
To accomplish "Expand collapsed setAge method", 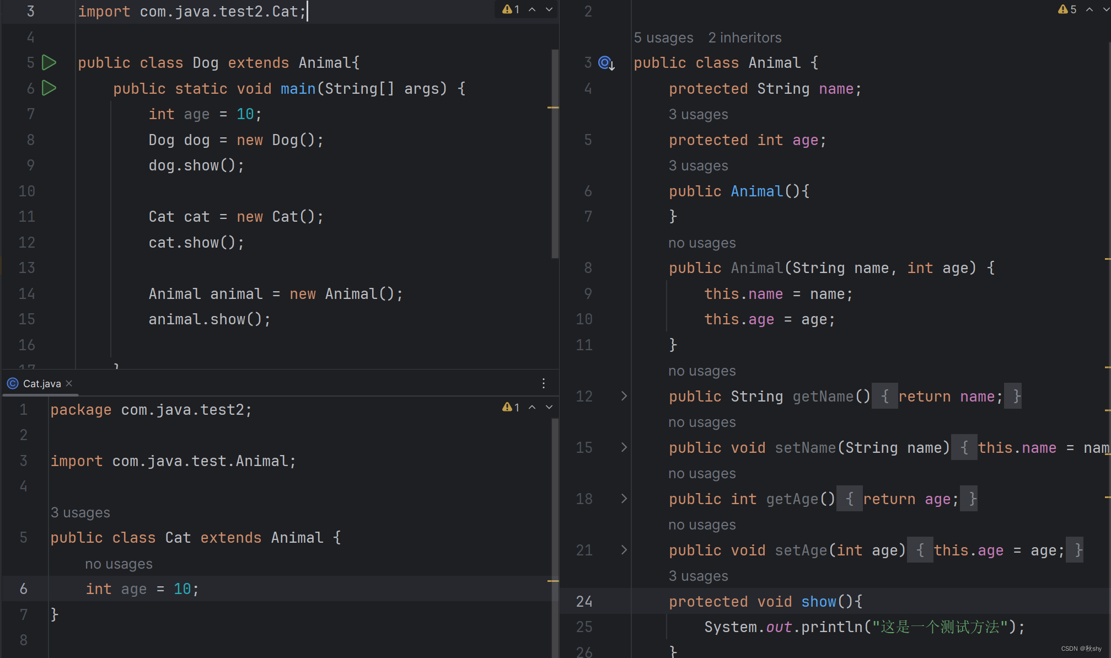I will 624,550.
